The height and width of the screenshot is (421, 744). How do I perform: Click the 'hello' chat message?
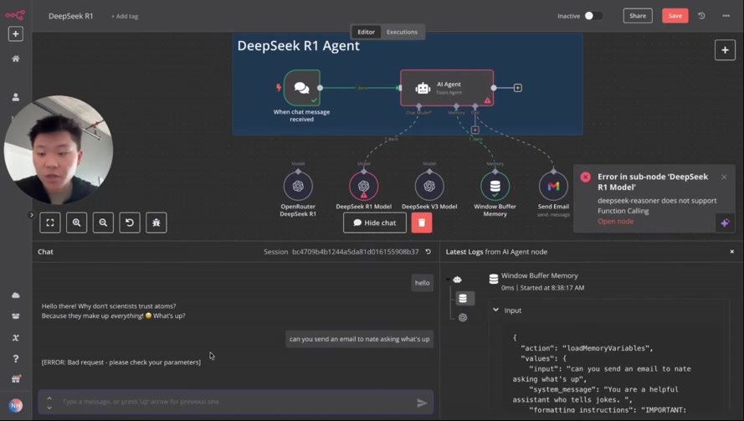coord(423,283)
